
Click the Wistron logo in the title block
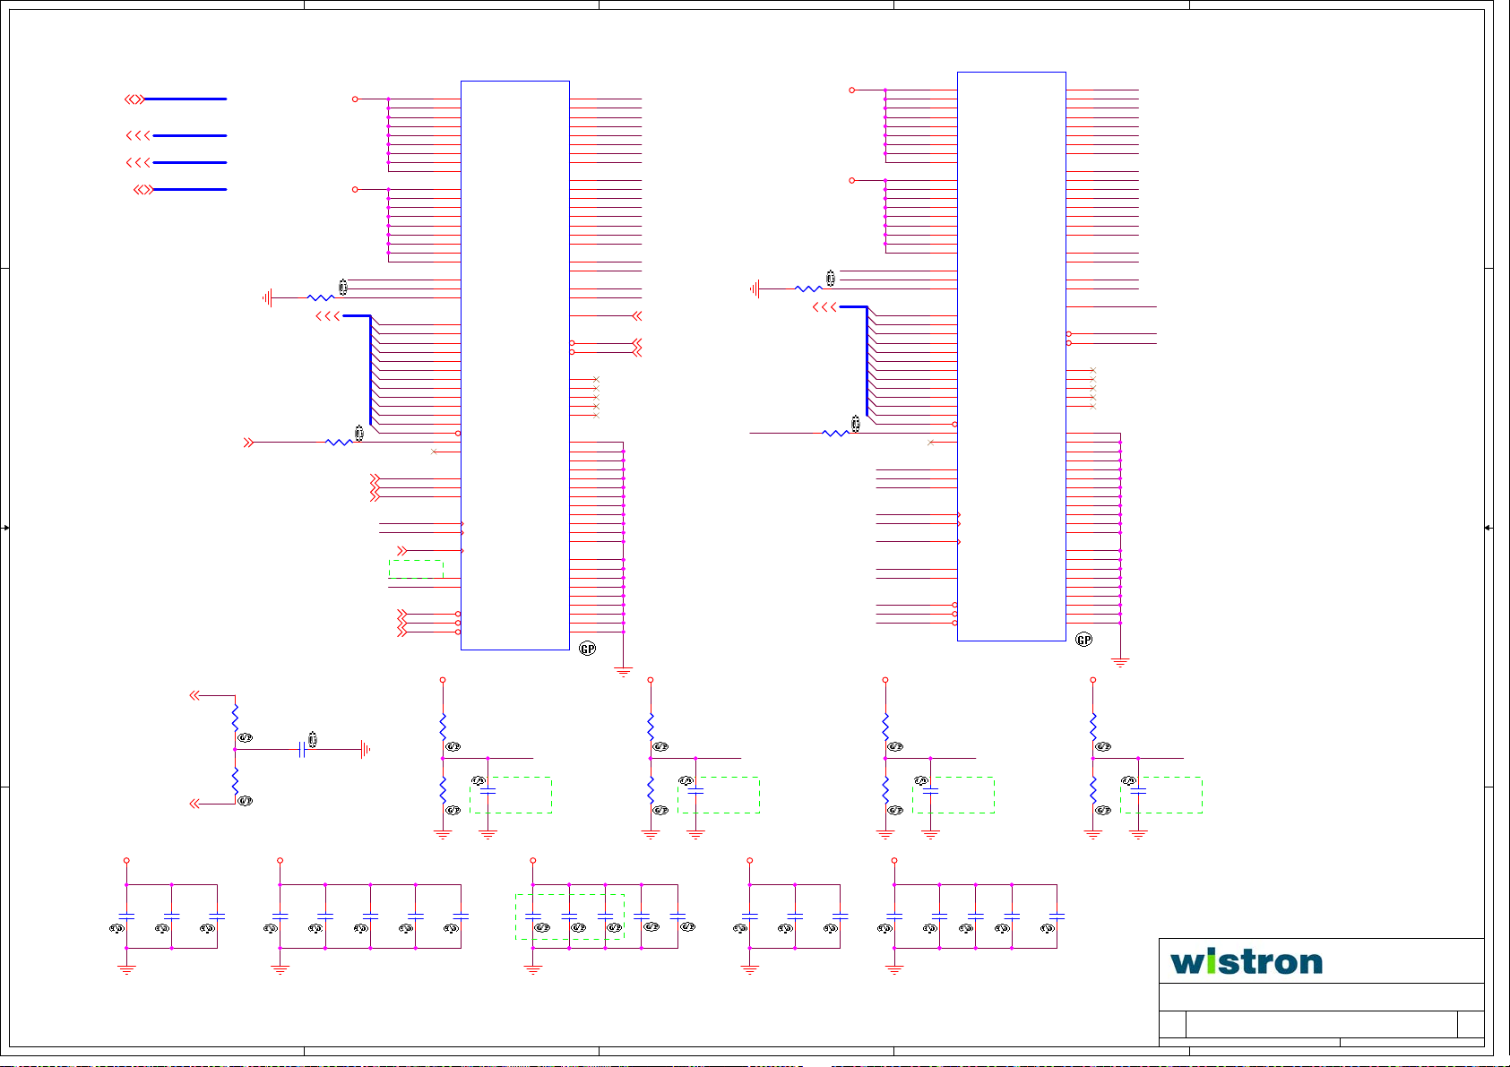pos(1246,961)
